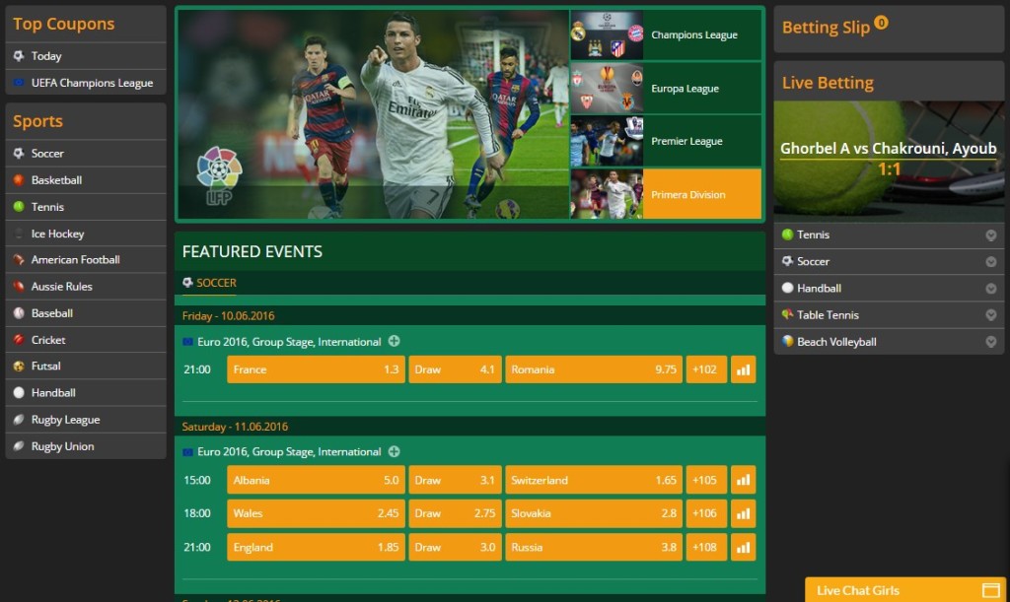Open statistics icon for Wales vs Slovakia

point(744,513)
